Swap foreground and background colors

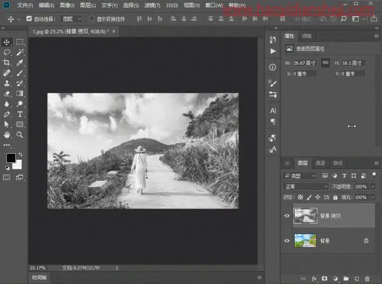pyautogui.click(x=21, y=154)
